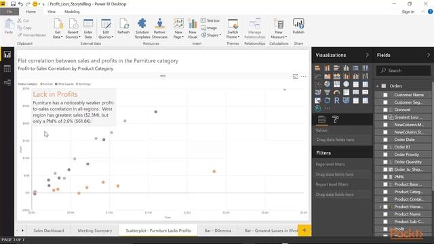Image resolution: width=434 pixels, height=244 pixels.
Task: Check the Order Priority field
Action: click(x=385, y=155)
